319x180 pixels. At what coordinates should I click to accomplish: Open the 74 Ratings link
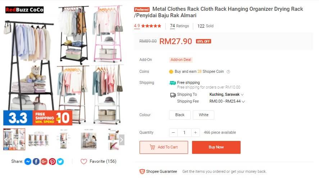point(179,26)
